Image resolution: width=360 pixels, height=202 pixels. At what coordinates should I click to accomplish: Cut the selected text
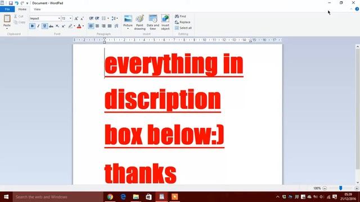(19, 16)
